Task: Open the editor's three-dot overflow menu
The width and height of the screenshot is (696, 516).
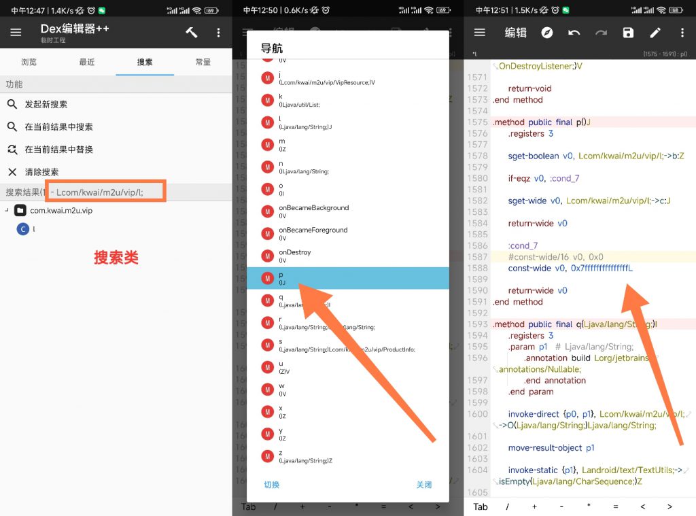Action: 682,33
